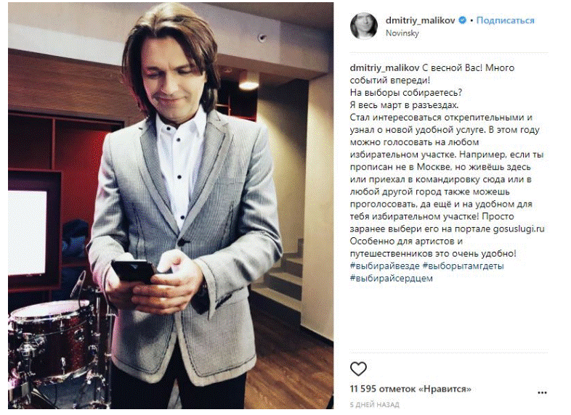Image resolution: width=571 pixels, height=415 pixels.
Task: Open hashtag #выбирайсердцем
Action: 391,279
